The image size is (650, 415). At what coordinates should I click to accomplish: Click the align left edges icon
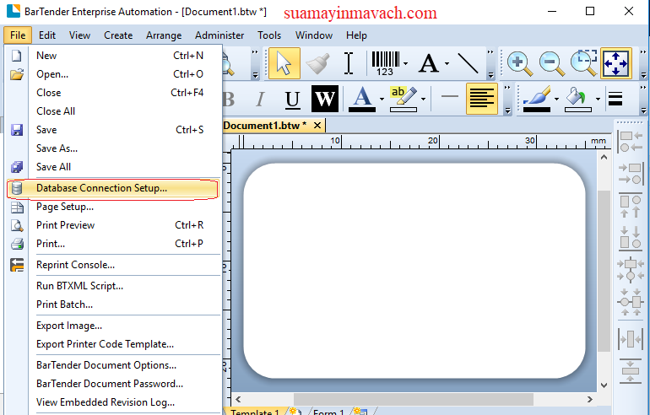(x=630, y=140)
